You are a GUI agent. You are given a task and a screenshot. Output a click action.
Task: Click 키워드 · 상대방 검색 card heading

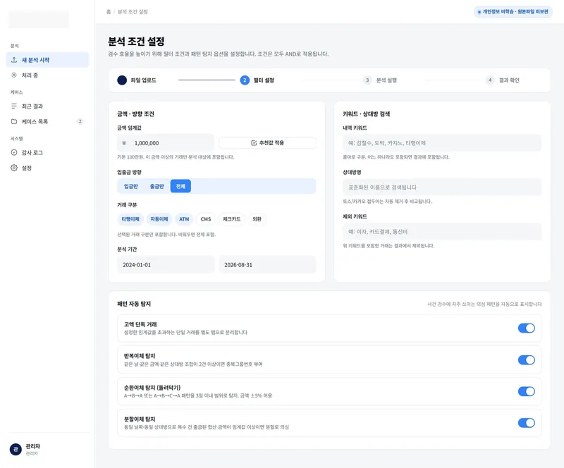pos(366,114)
